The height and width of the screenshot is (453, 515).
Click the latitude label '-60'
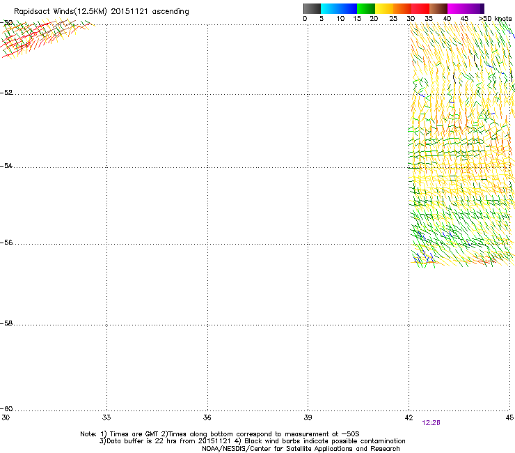(6, 408)
